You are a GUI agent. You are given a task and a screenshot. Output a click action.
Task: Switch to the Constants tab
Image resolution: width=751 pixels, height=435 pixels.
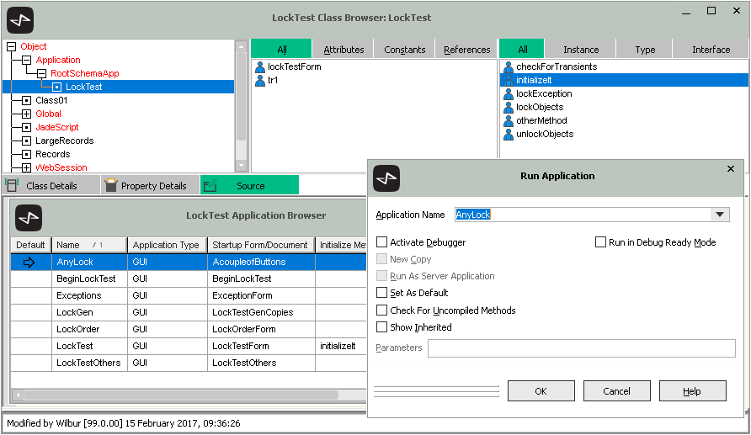(x=404, y=50)
